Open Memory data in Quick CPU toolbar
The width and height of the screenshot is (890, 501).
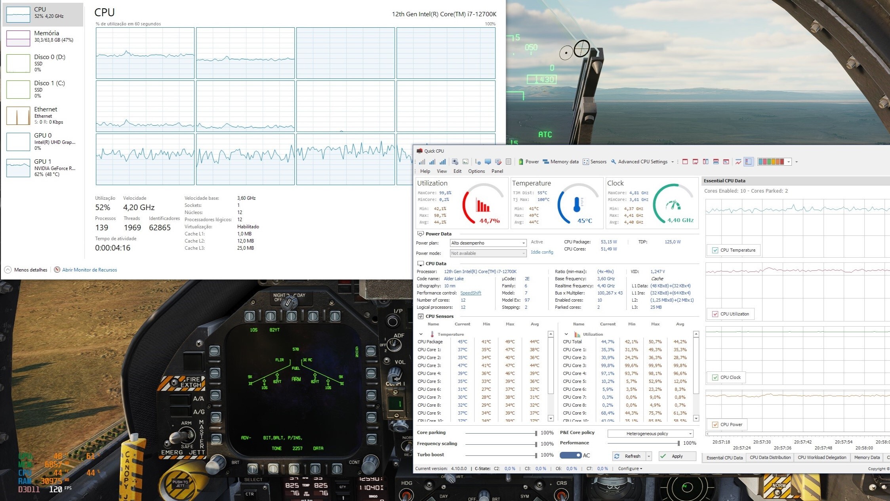[560, 162]
